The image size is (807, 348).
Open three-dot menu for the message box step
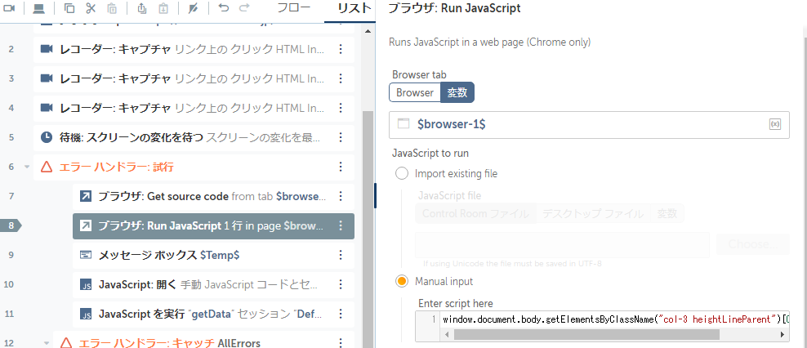[341, 256]
